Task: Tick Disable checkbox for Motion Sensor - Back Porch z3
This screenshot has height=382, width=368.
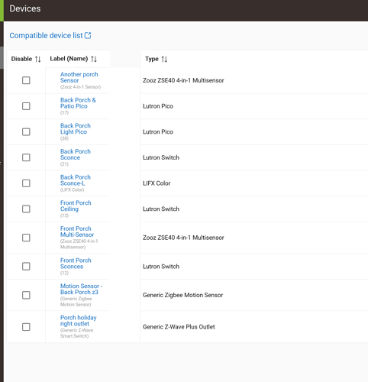Action: (26, 295)
